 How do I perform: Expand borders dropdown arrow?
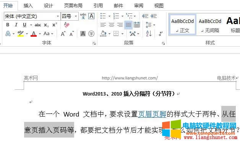coord(122,34)
